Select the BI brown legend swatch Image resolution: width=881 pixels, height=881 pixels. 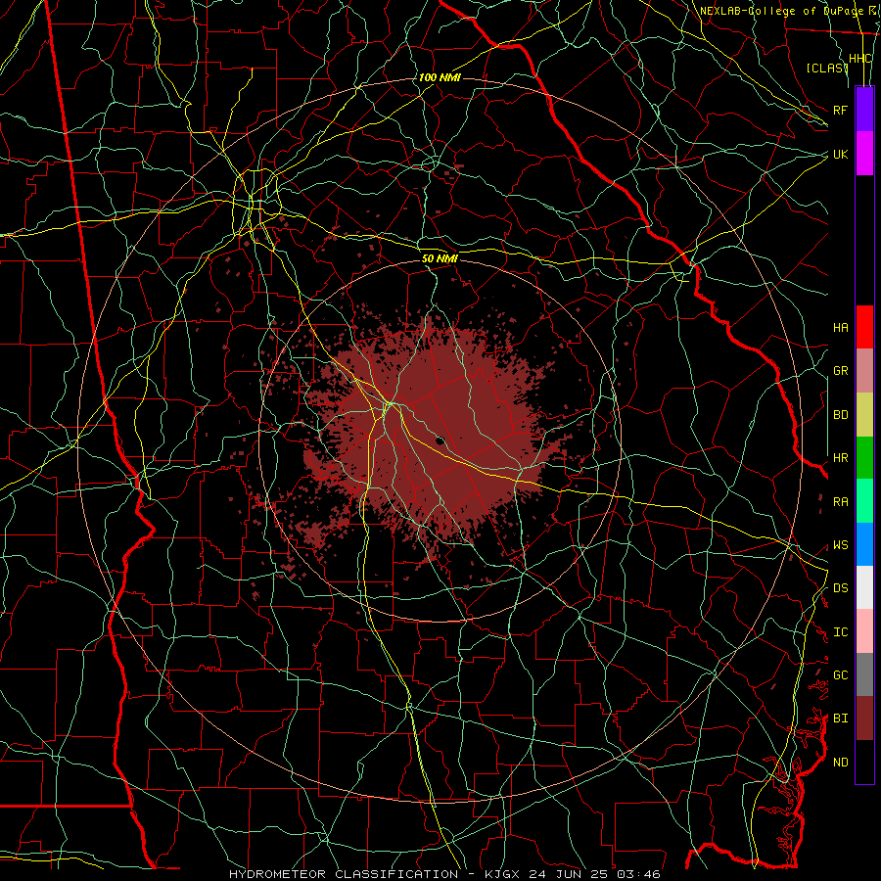[864, 719]
